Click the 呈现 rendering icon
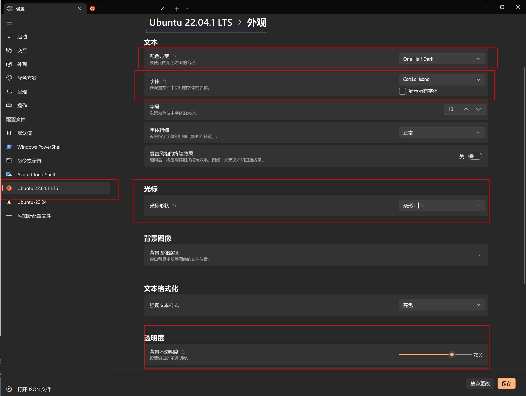526x396 pixels. [x=9, y=92]
